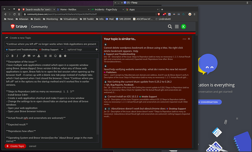Open a new browser tab with plus
252x152 pixels.
[x=162, y=9]
